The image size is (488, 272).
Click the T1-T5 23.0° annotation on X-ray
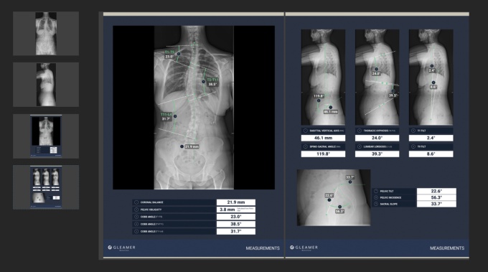(x=169, y=54)
